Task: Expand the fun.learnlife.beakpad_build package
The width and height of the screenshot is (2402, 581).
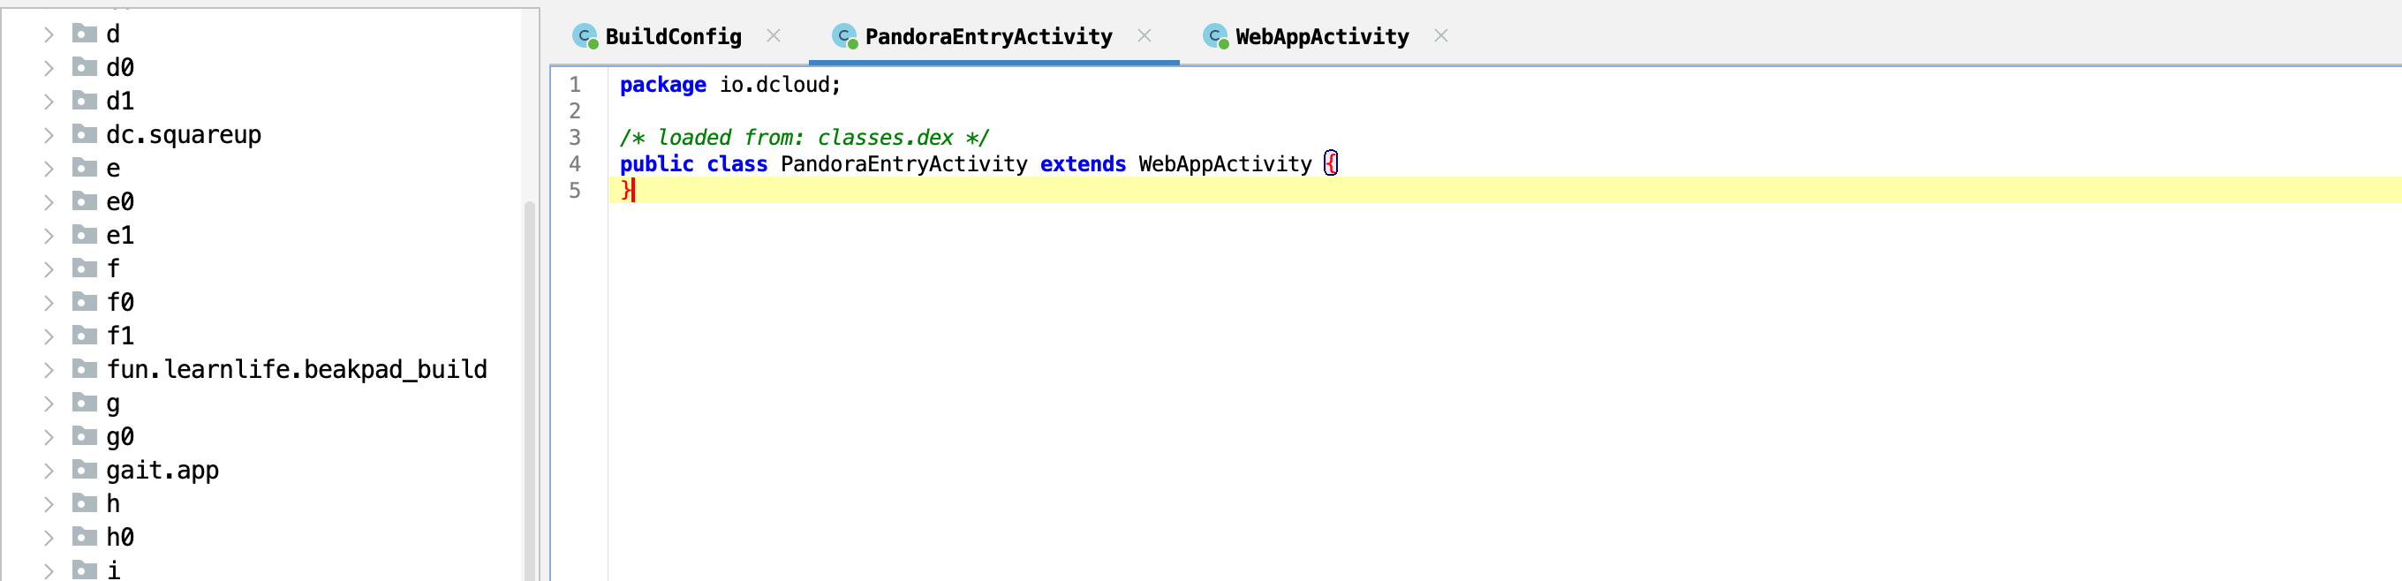Action: (x=49, y=370)
